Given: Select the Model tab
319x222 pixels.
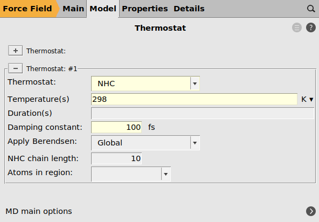Looking at the screenshot, I should 103,9.
